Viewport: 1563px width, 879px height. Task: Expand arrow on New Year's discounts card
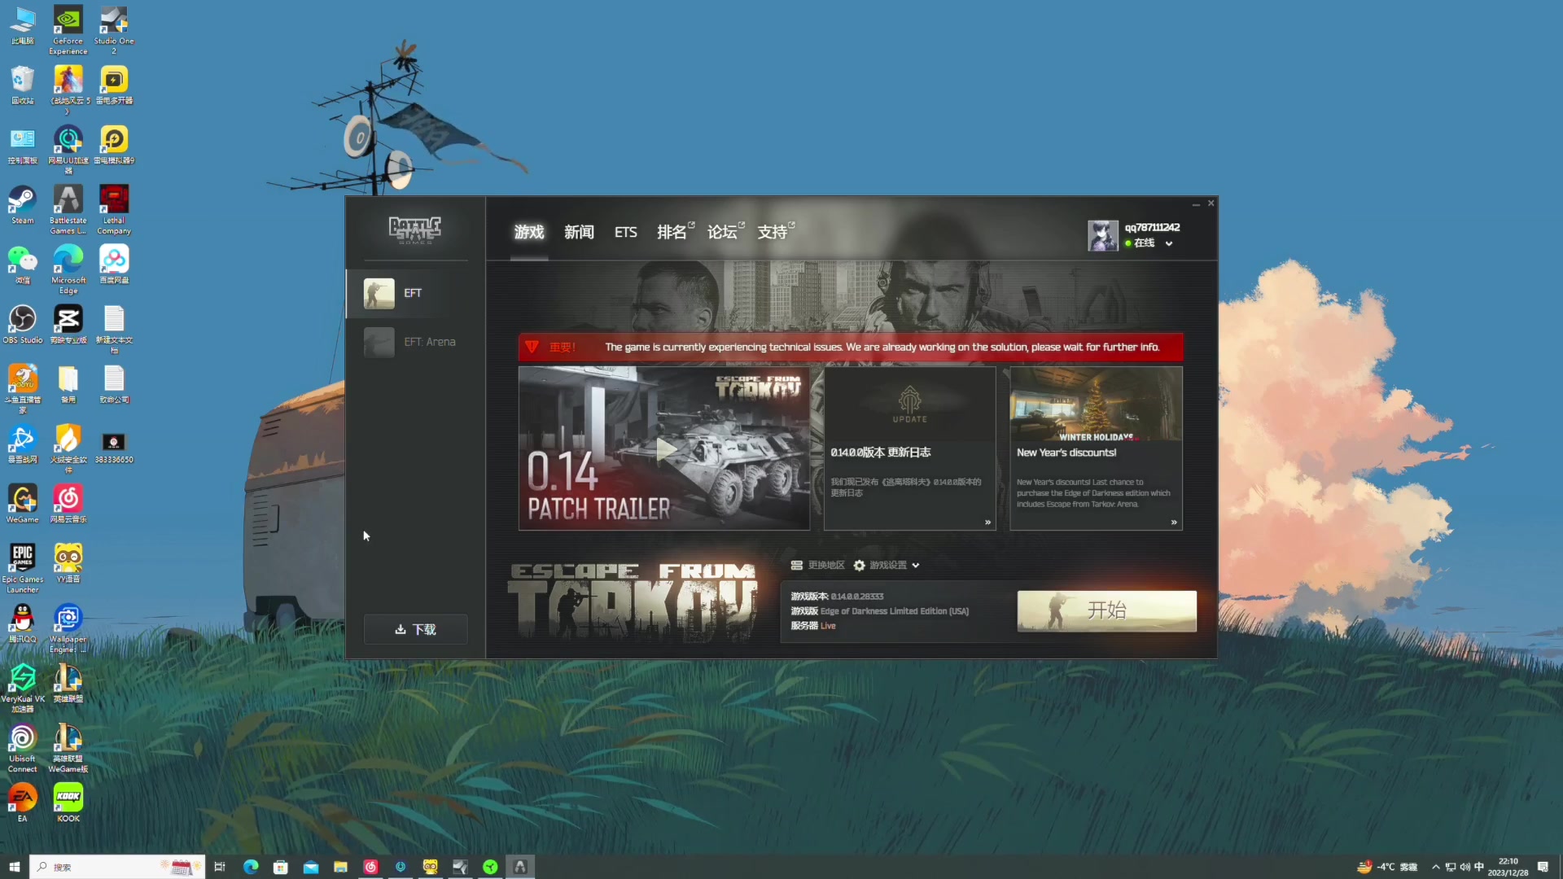point(1174,523)
